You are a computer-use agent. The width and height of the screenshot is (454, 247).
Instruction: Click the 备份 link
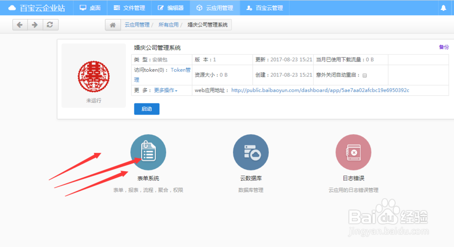coord(444,47)
